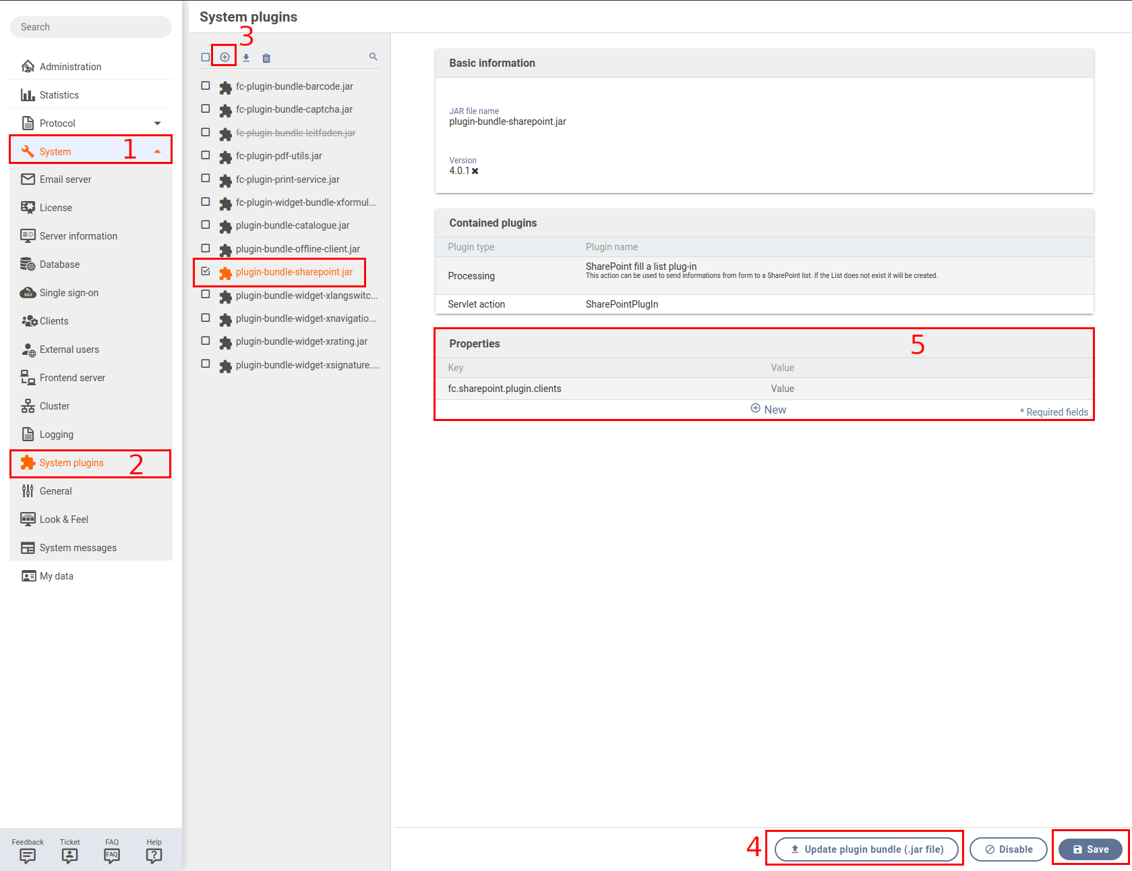The height and width of the screenshot is (871, 1132).
Task: Click the add new plugin plus icon
Action: (225, 57)
